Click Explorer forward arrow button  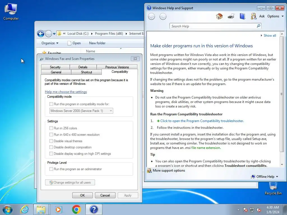coord(48,34)
